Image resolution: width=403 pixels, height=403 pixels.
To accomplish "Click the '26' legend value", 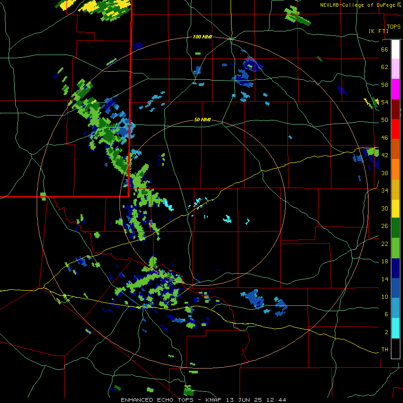I will pyautogui.click(x=385, y=226).
